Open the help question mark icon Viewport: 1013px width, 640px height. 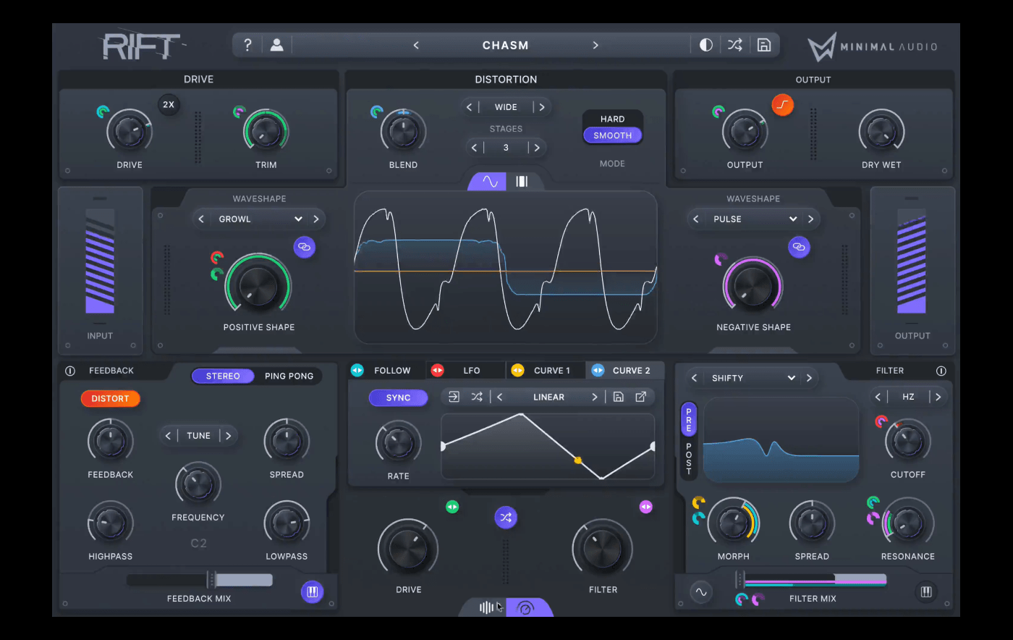tap(247, 45)
